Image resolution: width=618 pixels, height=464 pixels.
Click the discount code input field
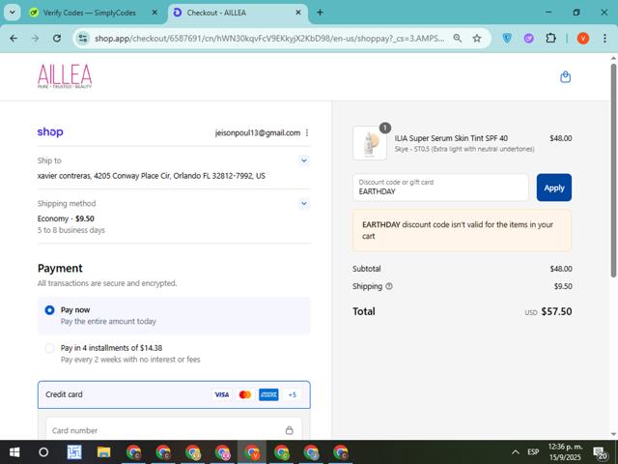tap(440, 188)
